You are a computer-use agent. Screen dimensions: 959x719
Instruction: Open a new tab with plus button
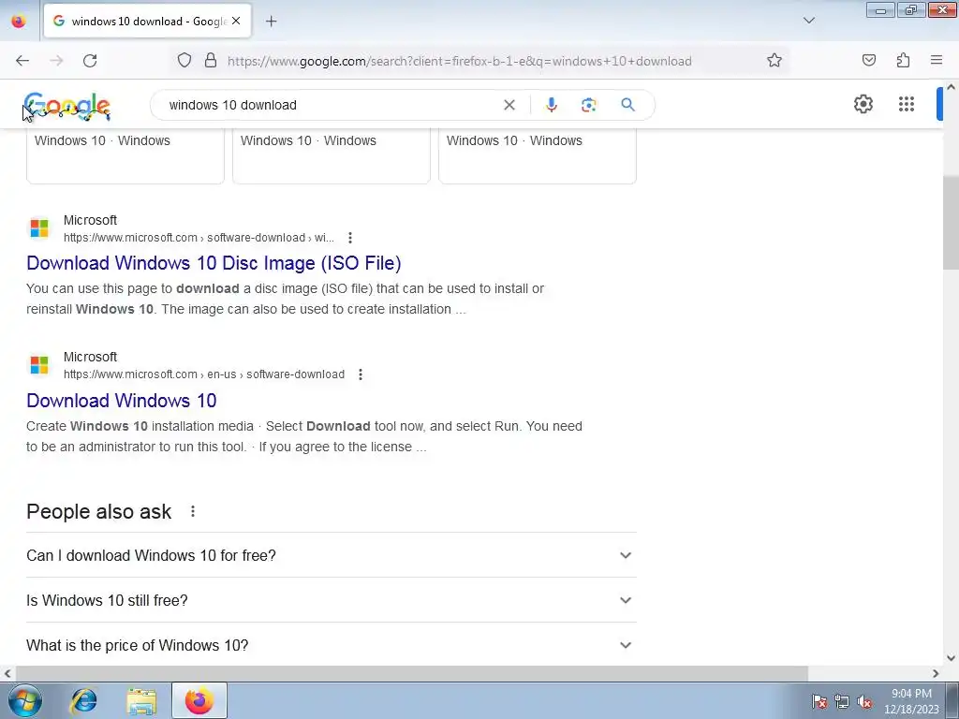click(x=271, y=22)
